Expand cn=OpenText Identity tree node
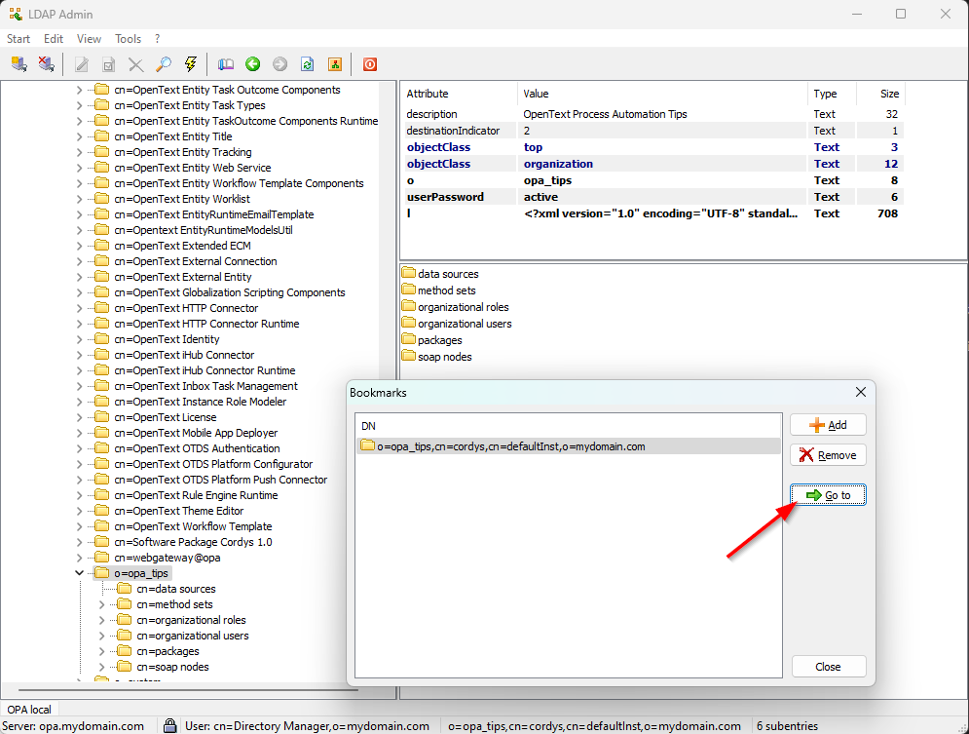This screenshot has width=969, height=734. [79, 339]
